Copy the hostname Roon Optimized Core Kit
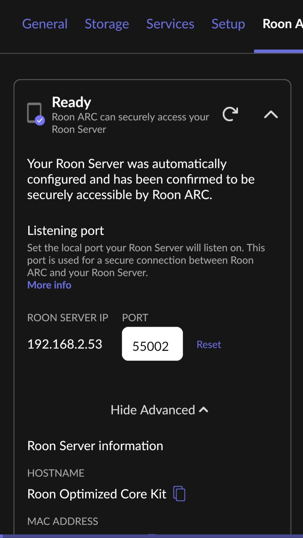The height and width of the screenshot is (538, 303). (x=179, y=493)
